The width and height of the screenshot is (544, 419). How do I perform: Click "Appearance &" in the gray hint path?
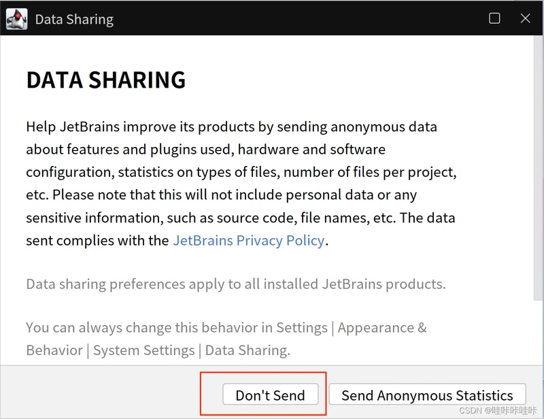382,327
